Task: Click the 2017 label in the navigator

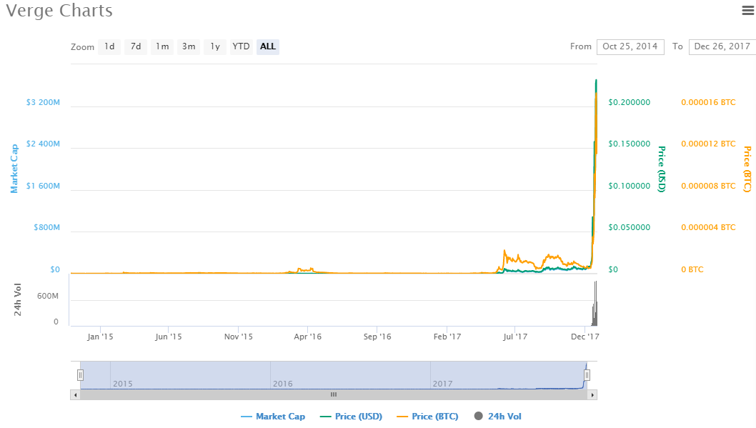Action: pyautogui.click(x=442, y=384)
